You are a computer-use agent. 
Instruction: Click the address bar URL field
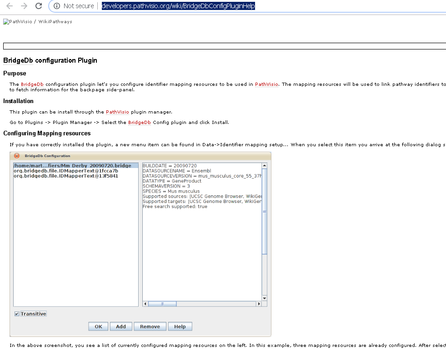(x=178, y=6)
